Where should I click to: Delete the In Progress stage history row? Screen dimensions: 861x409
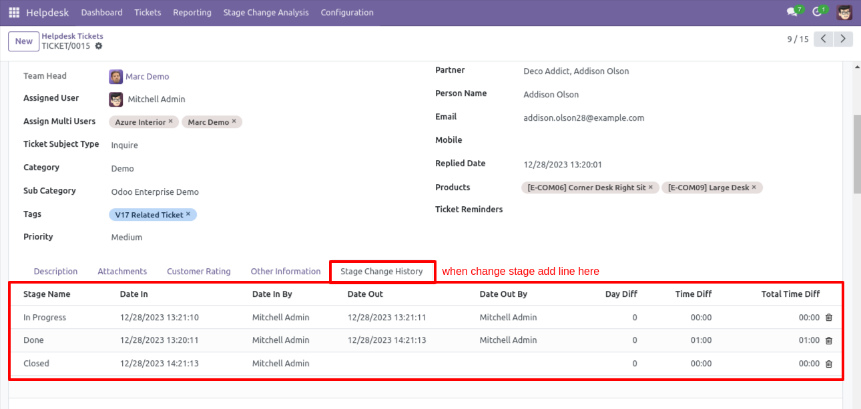[829, 318]
